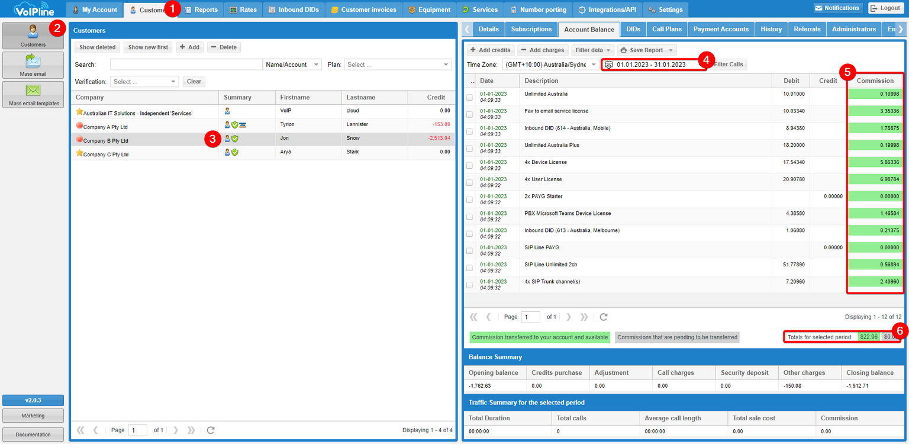Go to the Customer invoices tab
This screenshot has width=909, height=444.
pos(363,10)
